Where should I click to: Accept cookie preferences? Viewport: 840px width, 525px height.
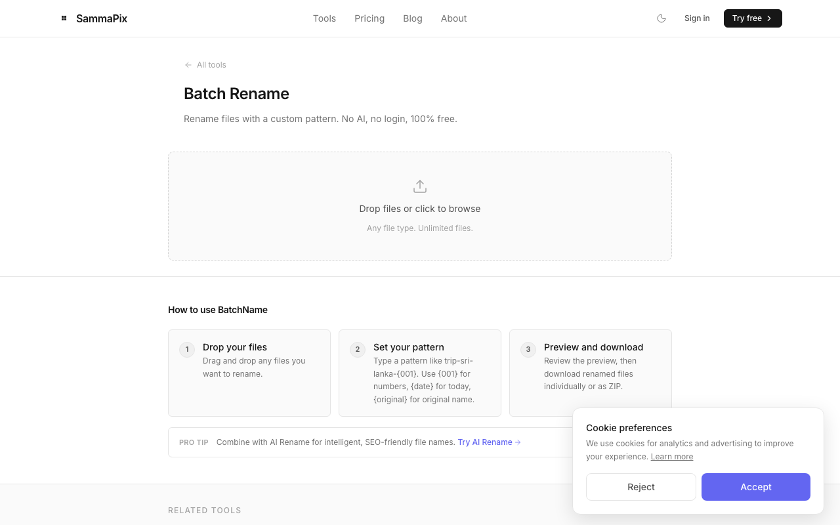pos(755,487)
